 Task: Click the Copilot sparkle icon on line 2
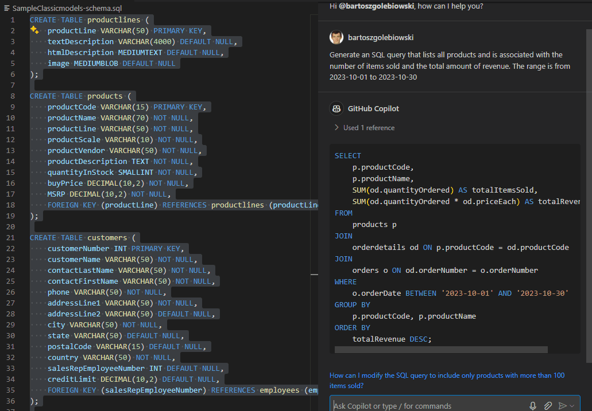(x=34, y=30)
